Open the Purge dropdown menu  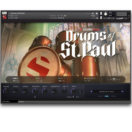point(95,16)
